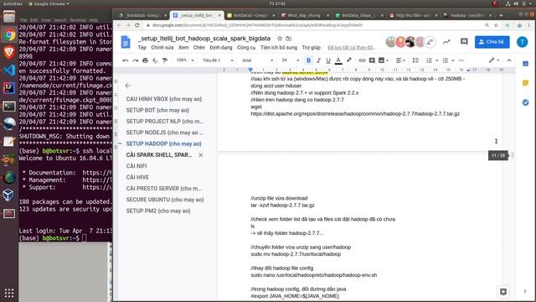Open the Calendar side panel icon
536x302 pixels.
click(525, 64)
